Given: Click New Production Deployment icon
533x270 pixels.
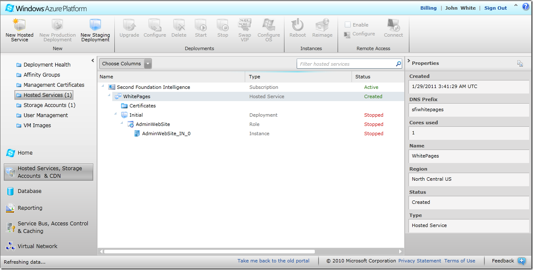Looking at the screenshot, I should (x=57, y=25).
